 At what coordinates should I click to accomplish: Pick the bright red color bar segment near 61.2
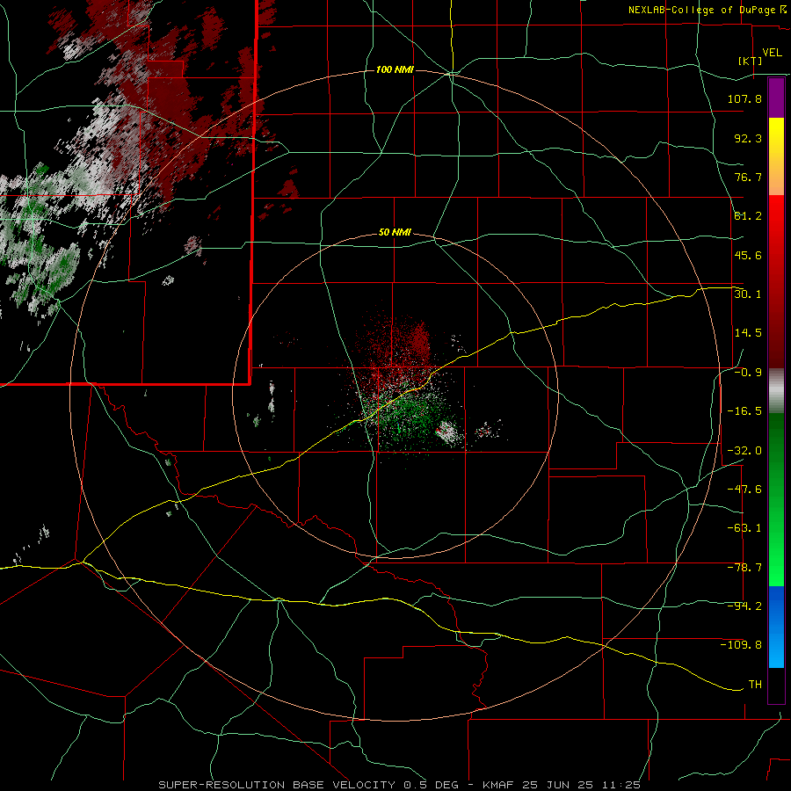coord(776,217)
